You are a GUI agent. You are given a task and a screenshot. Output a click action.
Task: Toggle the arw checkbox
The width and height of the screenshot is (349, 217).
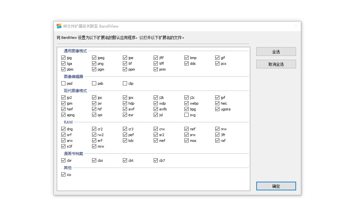tap(63, 140)
